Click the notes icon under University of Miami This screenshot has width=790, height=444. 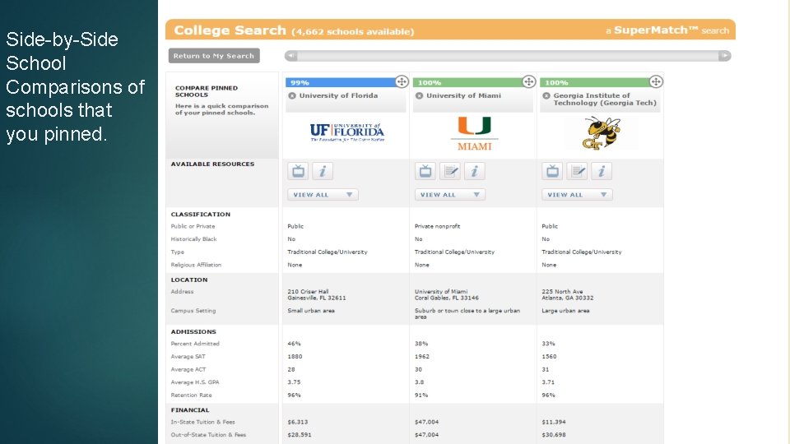pyautogui.click(x=449, y=171)
